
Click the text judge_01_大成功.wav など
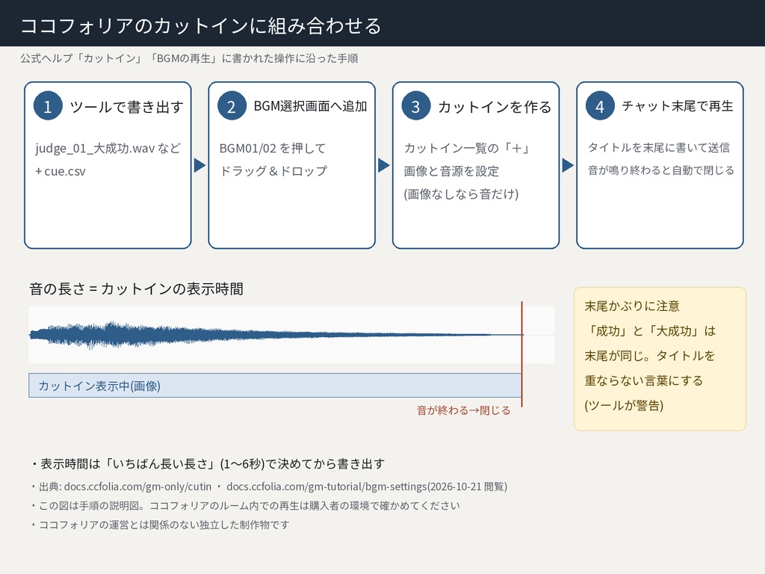coord(108,148)
